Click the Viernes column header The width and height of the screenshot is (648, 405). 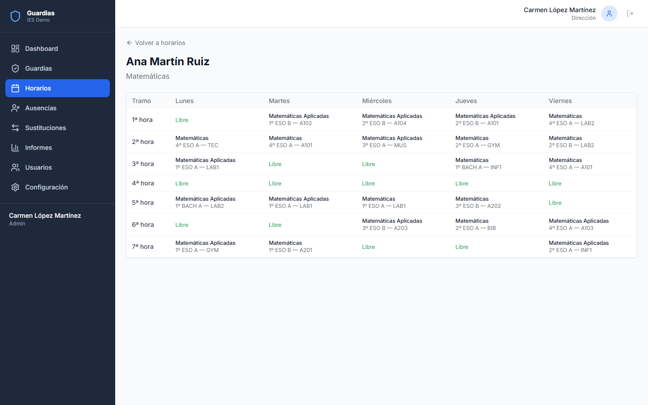(560, 101)
